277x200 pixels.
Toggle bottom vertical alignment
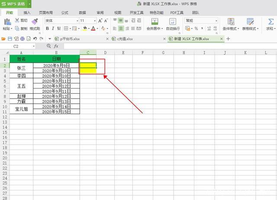(x=126, y=21)
